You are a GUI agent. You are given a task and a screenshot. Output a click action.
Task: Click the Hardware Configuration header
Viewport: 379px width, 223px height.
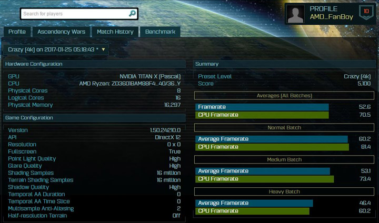(95, 64)
